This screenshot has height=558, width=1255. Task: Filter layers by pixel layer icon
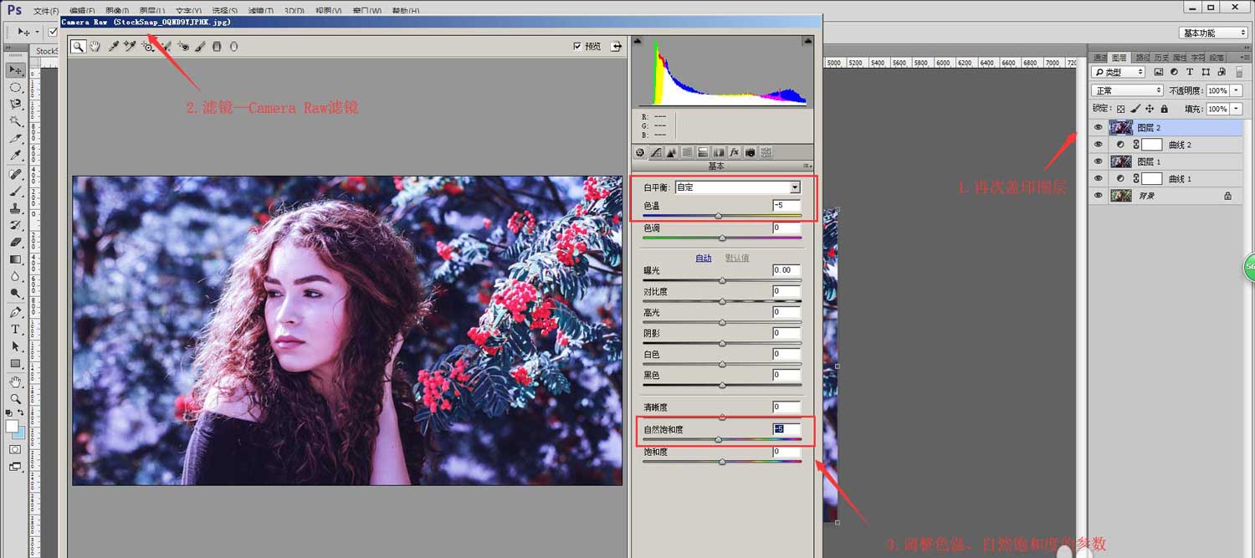tap(1159, 73)
